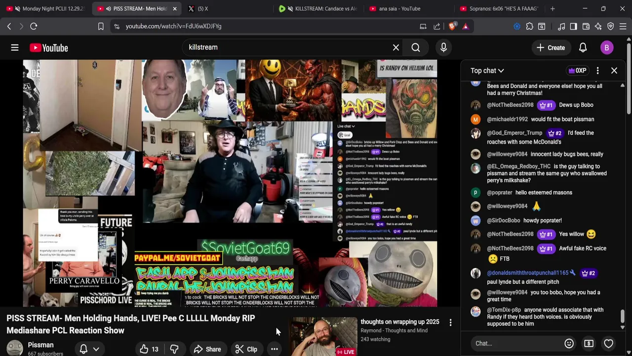This screenshot has width=632, height=356.
Task: Focus the address bar URL
Action: pos(173,26)
